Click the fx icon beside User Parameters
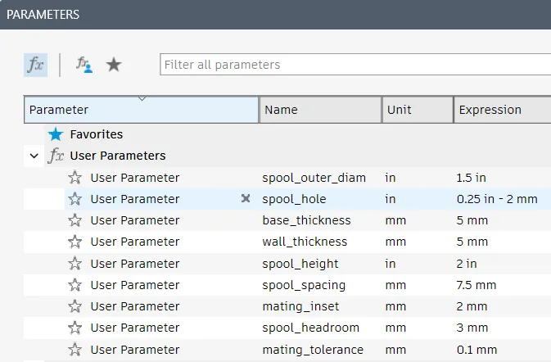Viewport: 551px width, 362px height. [x=56, y=156]
